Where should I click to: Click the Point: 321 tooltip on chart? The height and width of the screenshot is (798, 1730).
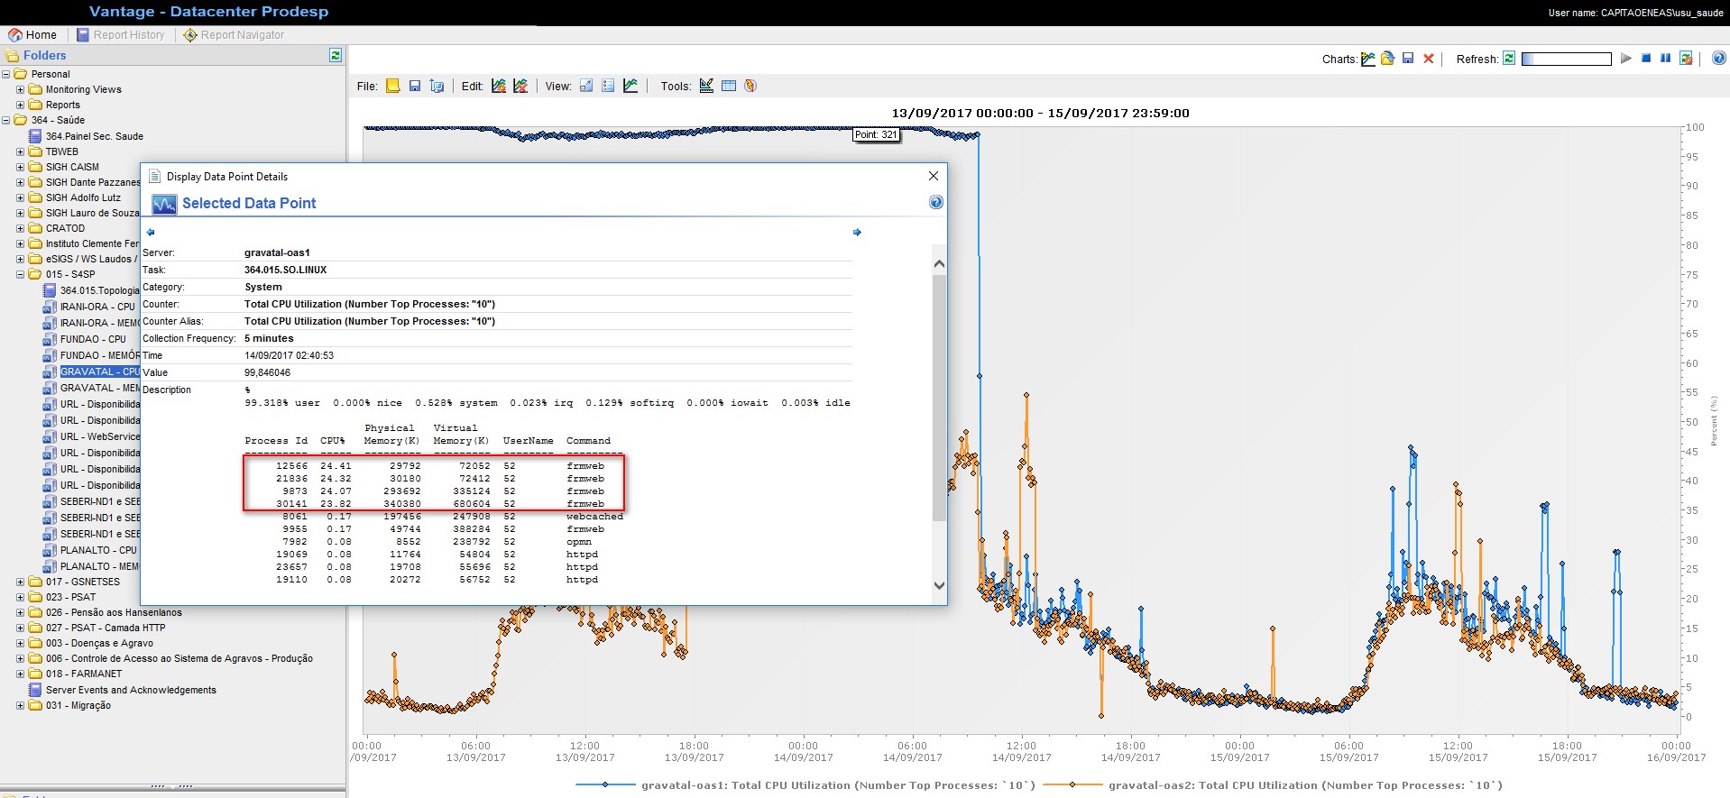[x=877, y=134]
